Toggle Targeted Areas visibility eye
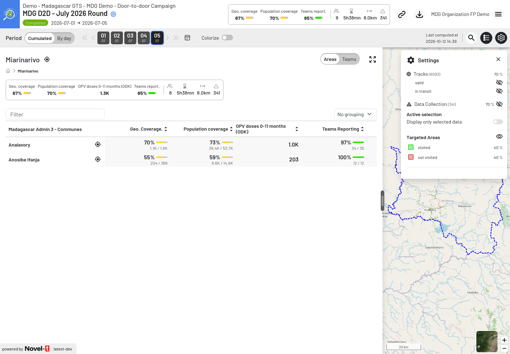 [499, 137]
